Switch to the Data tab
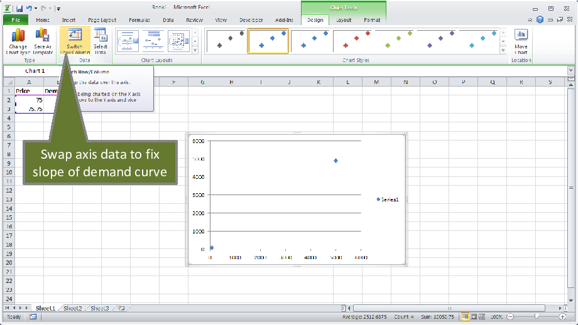The height and width of the screenshot is (325, 578). [x=168, y=20]
